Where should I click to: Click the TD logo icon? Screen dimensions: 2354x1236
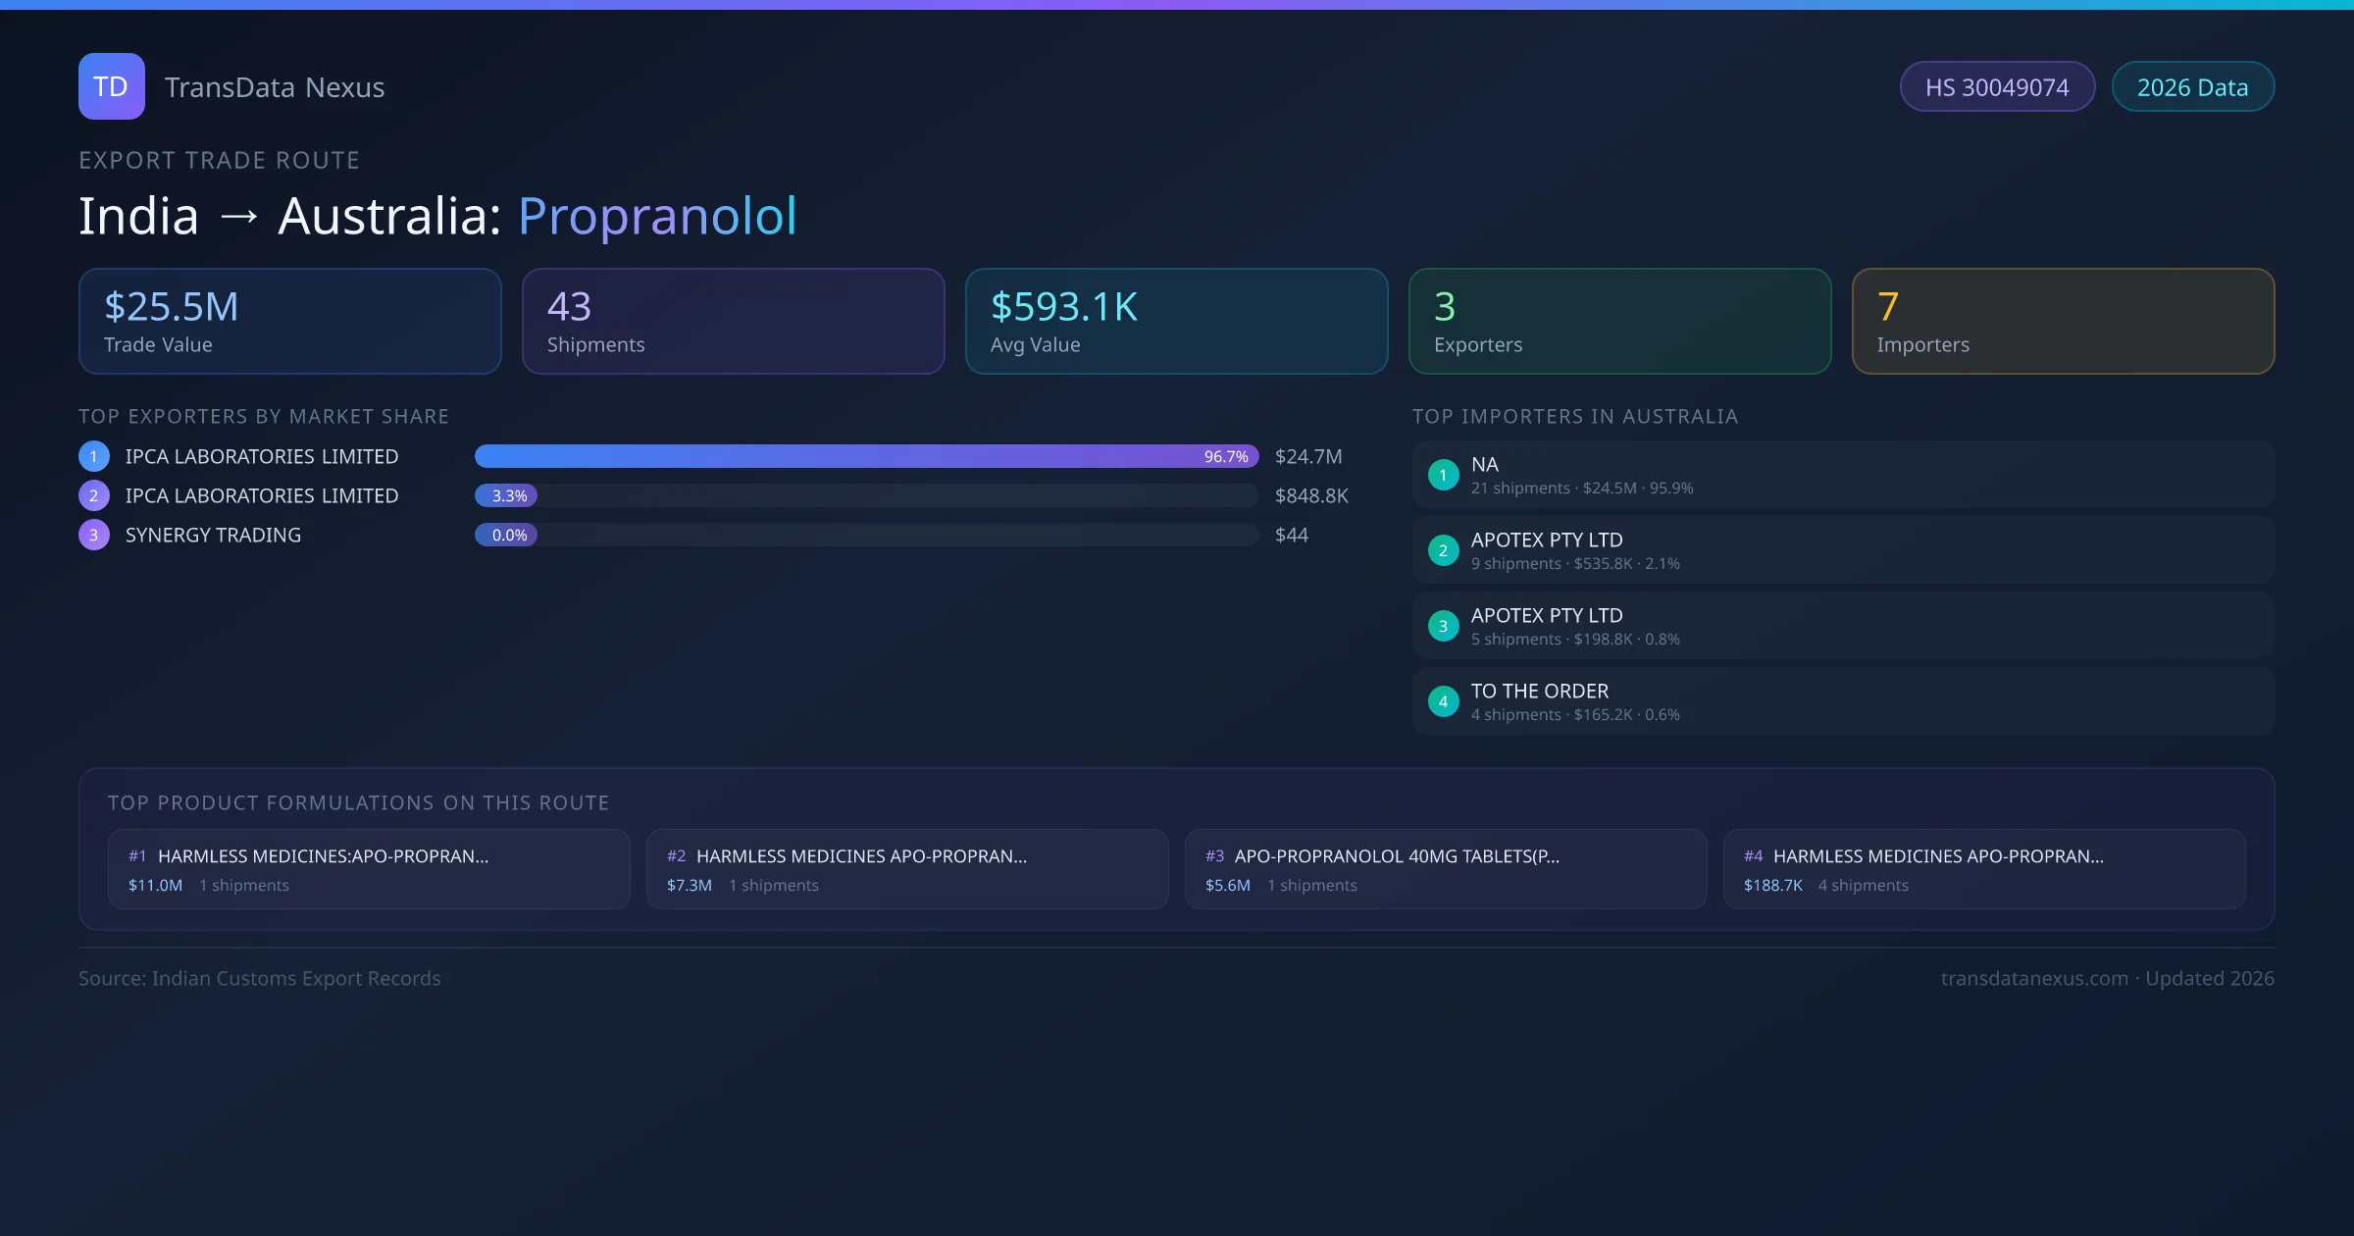(111, 86)
